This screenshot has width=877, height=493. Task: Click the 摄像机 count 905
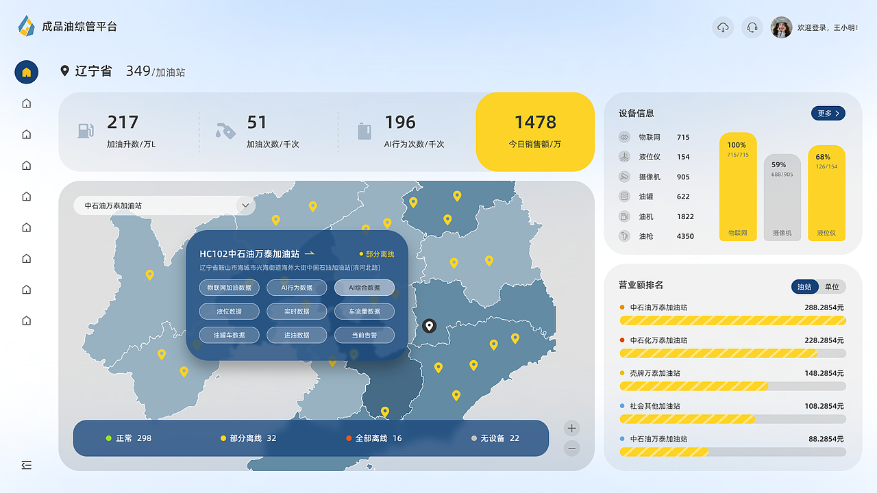[683, 177]
